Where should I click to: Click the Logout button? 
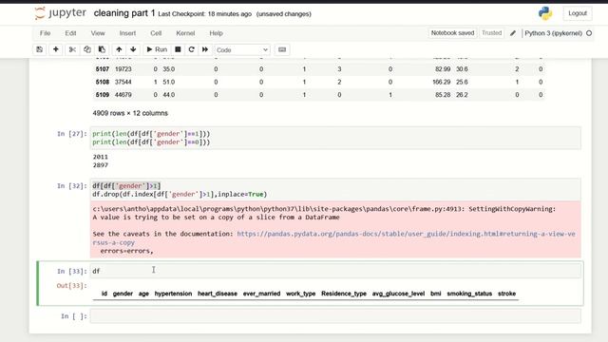(578, 13)
